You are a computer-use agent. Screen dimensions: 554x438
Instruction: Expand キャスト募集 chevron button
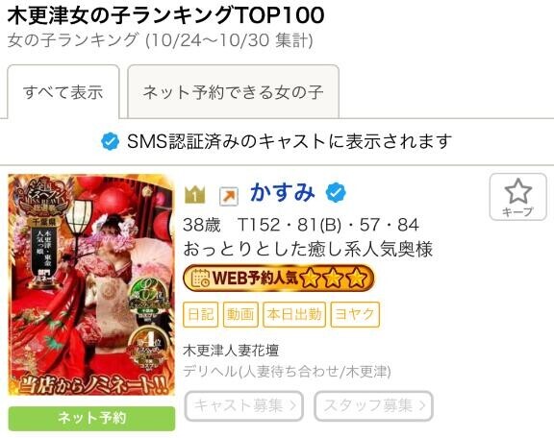[x=243, y=406]
